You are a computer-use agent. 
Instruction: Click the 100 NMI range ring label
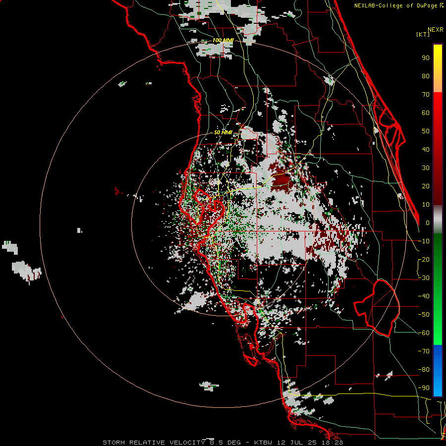pyautogui.click(x=223, y=41)
